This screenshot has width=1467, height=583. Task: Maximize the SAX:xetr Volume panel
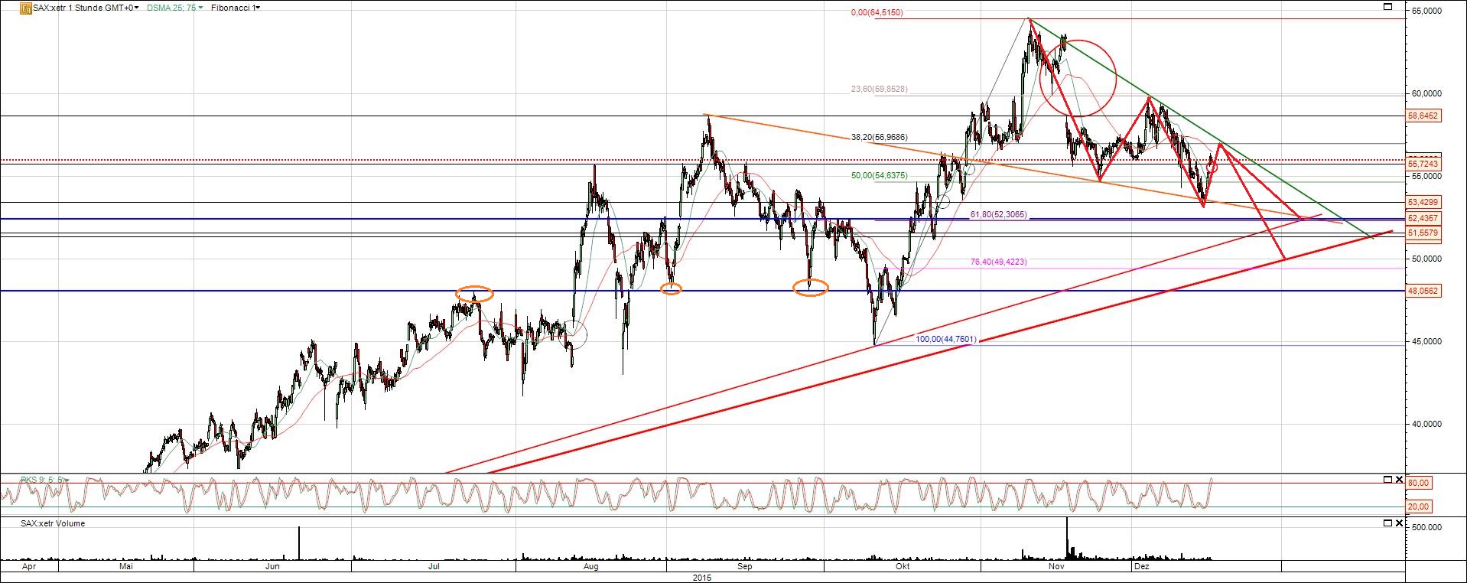[1388, 523]
